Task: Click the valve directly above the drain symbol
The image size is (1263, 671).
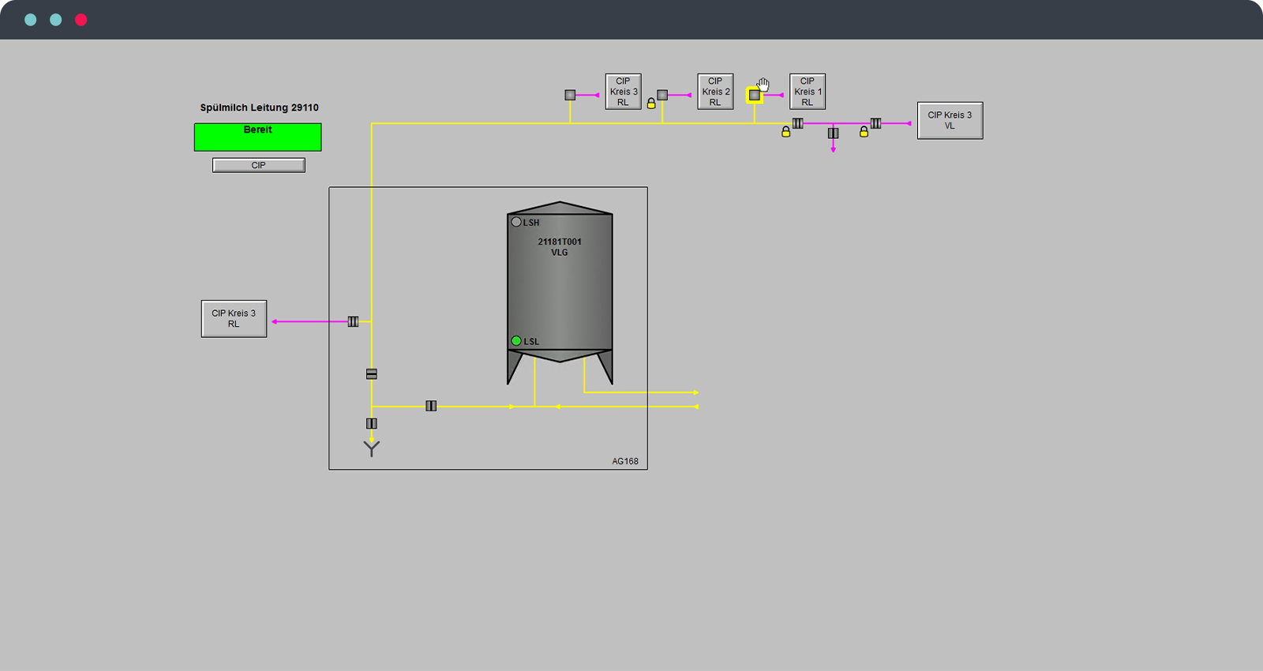Action: pyautogui.click(x=372, y=423)
